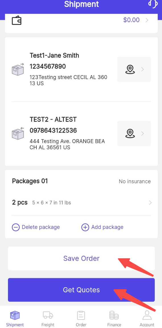Screen dimensions: 162x328
Task: Switch to the Order tab
Action: point(81,319)
